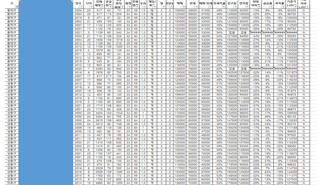Open the 상승률 filter dropdown
This screenshot has width=329, height=185.
271,7
